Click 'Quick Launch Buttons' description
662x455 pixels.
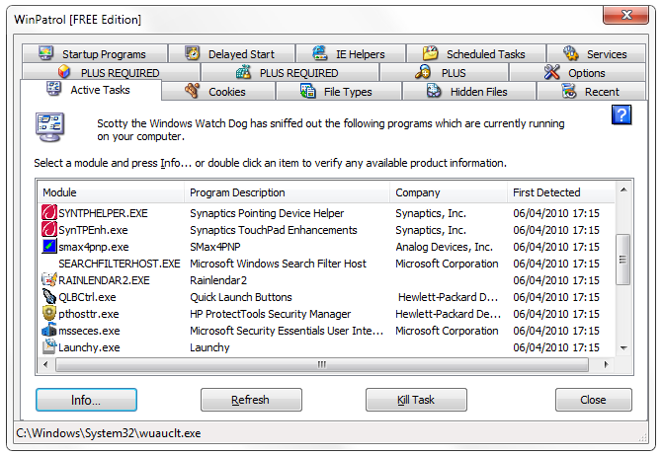[241, 297]
